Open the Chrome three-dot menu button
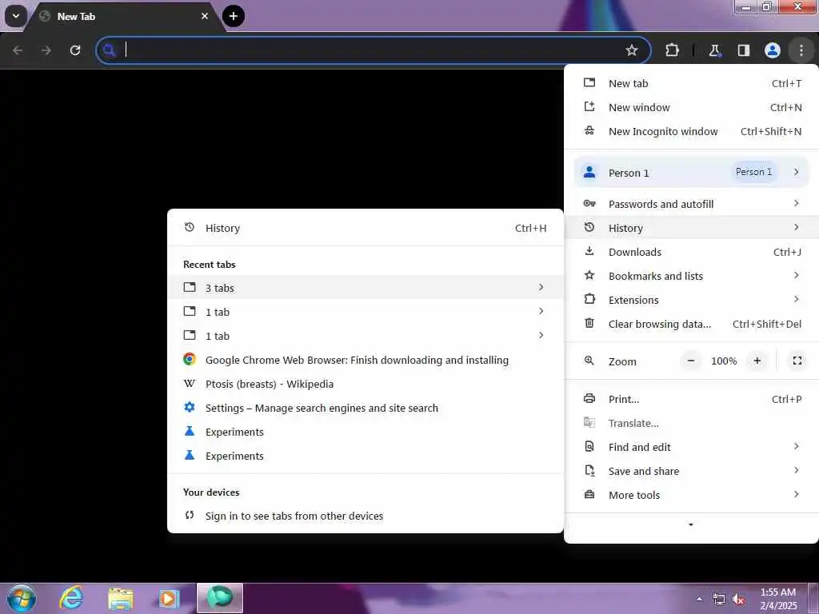The height and width of the screenshot is (614, 819). coord(801,50)
